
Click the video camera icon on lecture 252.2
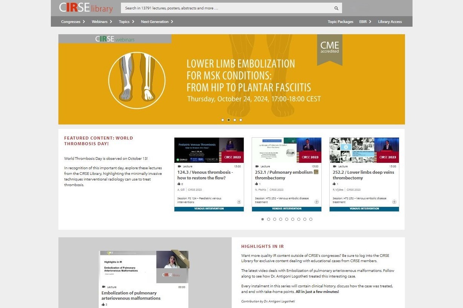click(335, 166)
